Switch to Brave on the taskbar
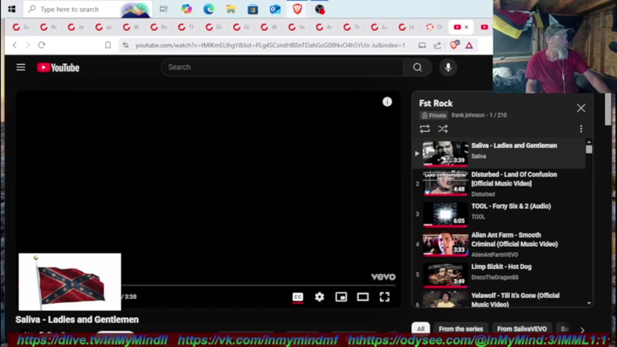Image resolution: width=617 pixels, height=347 pixels. pos(297,9)
